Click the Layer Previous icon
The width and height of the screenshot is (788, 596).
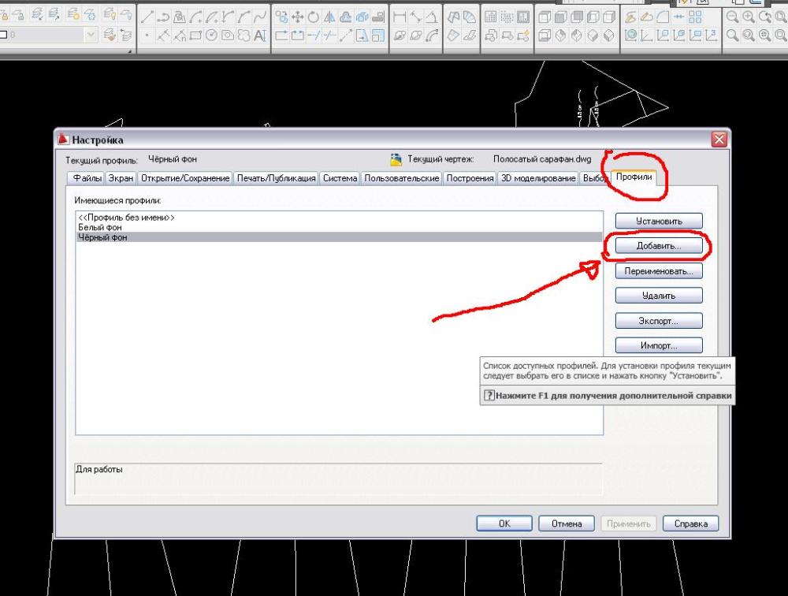point(125,35)
